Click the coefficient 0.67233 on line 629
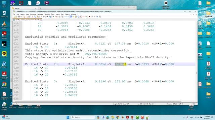Viewport: 215px width, 120px height. point(71,68)
